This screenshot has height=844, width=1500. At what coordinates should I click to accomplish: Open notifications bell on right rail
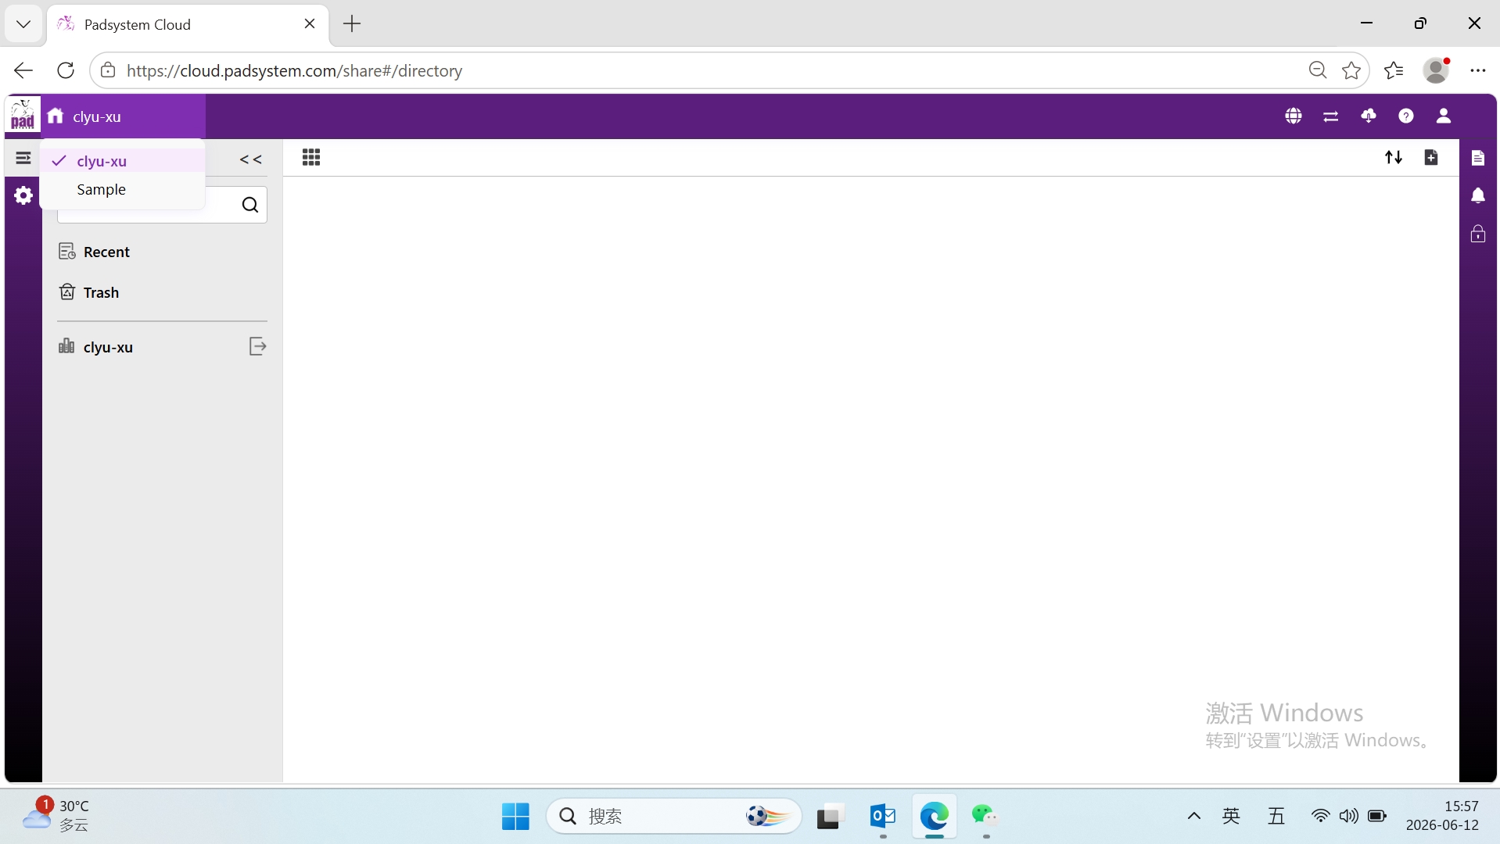coord(1478,195)
